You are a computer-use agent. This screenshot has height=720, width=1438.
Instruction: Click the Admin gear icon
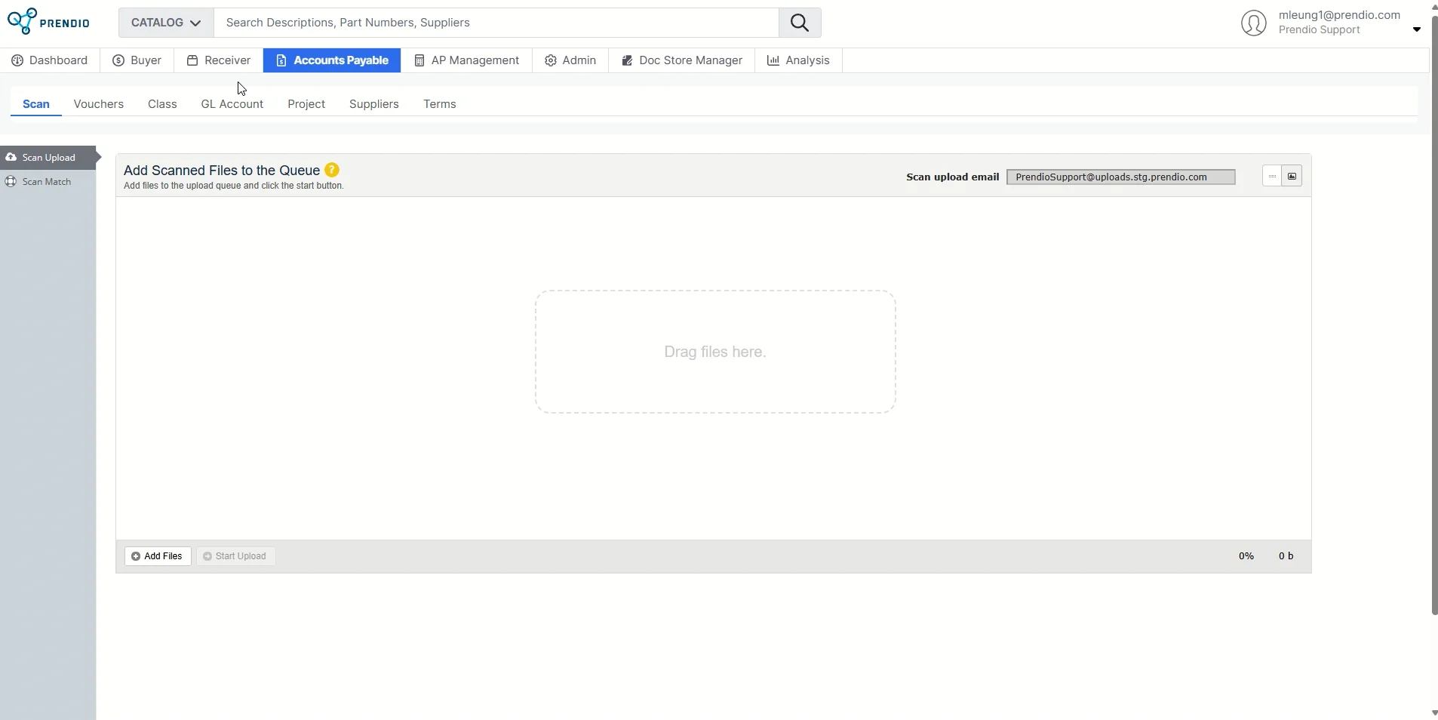(x=552, y=60)
